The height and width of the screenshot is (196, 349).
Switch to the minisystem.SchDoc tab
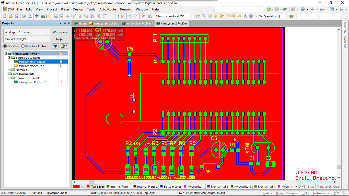click(104, 23)
